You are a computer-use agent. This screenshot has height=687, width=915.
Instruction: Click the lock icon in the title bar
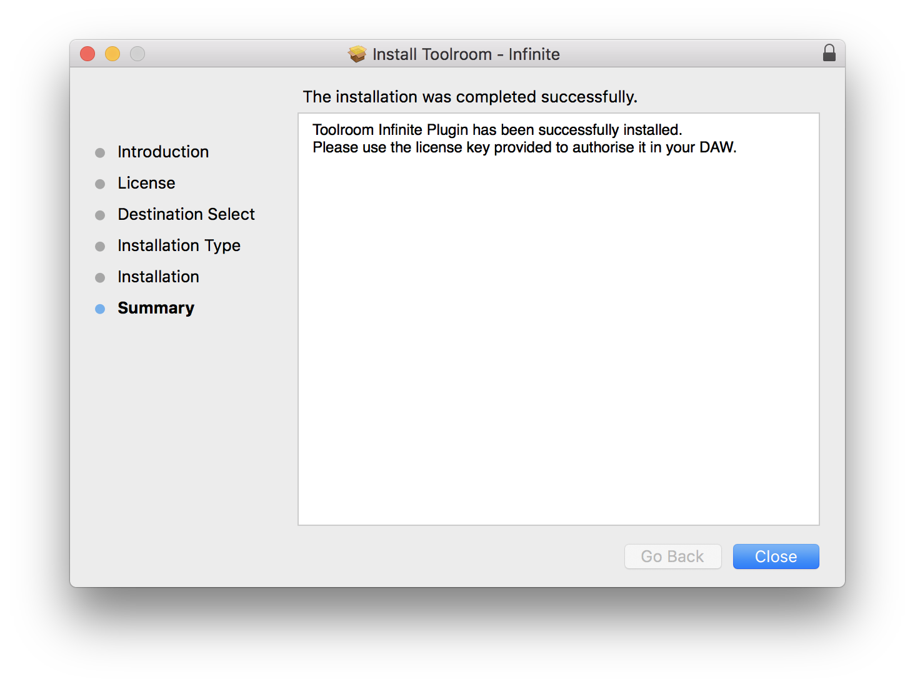pyautogui.click(x=829, y=53)
